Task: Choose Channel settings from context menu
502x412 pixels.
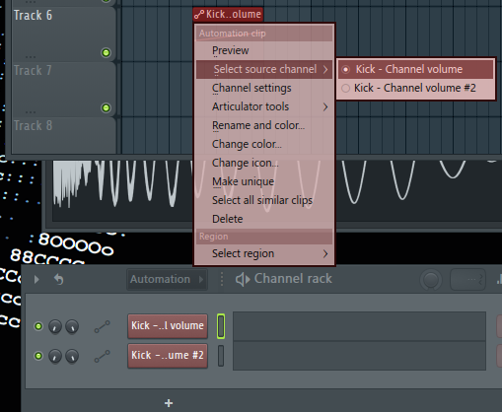Action: [x=264, y=88]
